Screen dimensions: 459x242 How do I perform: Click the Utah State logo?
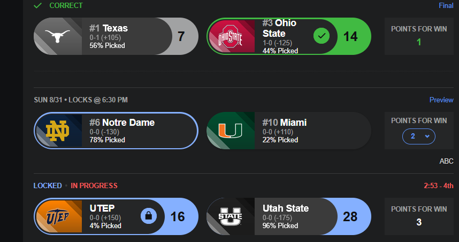231,216
